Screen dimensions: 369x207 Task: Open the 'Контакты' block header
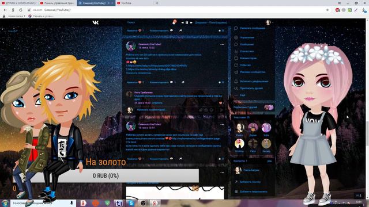click(x=240, y=161)
